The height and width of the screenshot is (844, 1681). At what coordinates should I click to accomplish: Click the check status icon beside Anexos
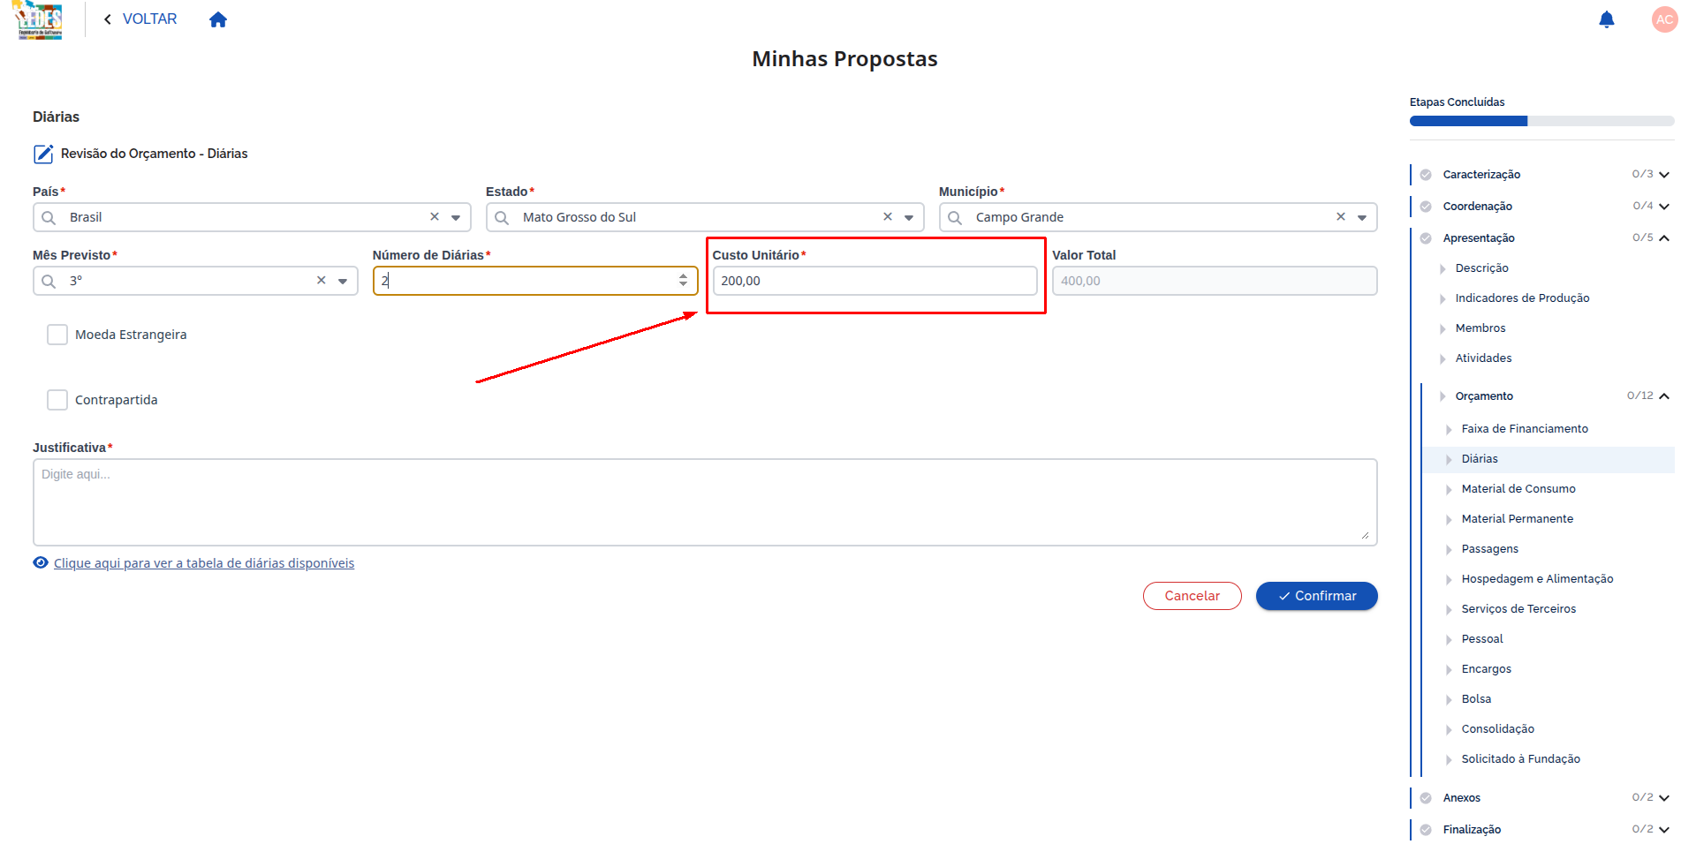point(1426,798)
